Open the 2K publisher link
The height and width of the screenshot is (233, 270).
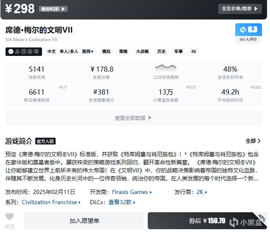tap(202, 192)
